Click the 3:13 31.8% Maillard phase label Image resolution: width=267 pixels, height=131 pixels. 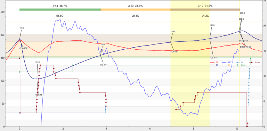(136, 6)
